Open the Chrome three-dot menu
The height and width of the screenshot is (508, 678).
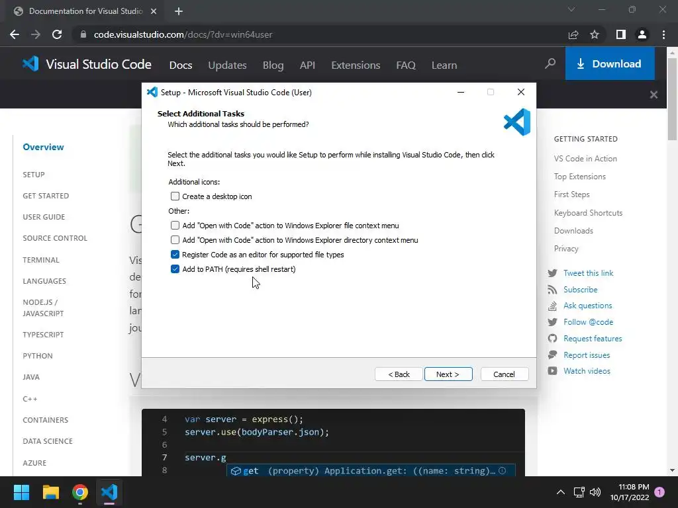pyautogui.click(x=663, y=34)
